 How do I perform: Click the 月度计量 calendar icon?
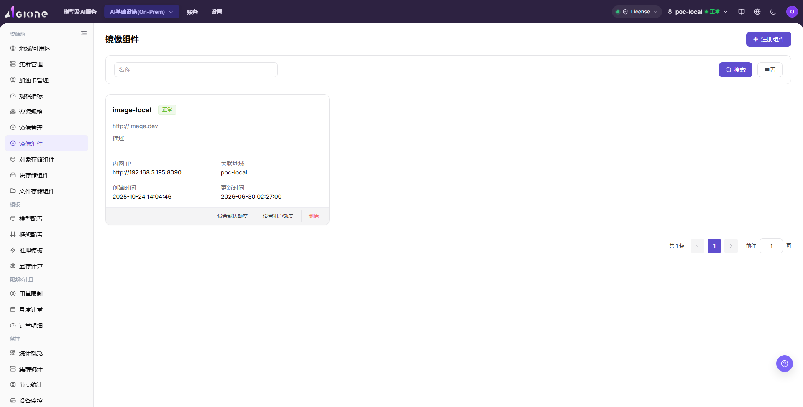(13, 310)
